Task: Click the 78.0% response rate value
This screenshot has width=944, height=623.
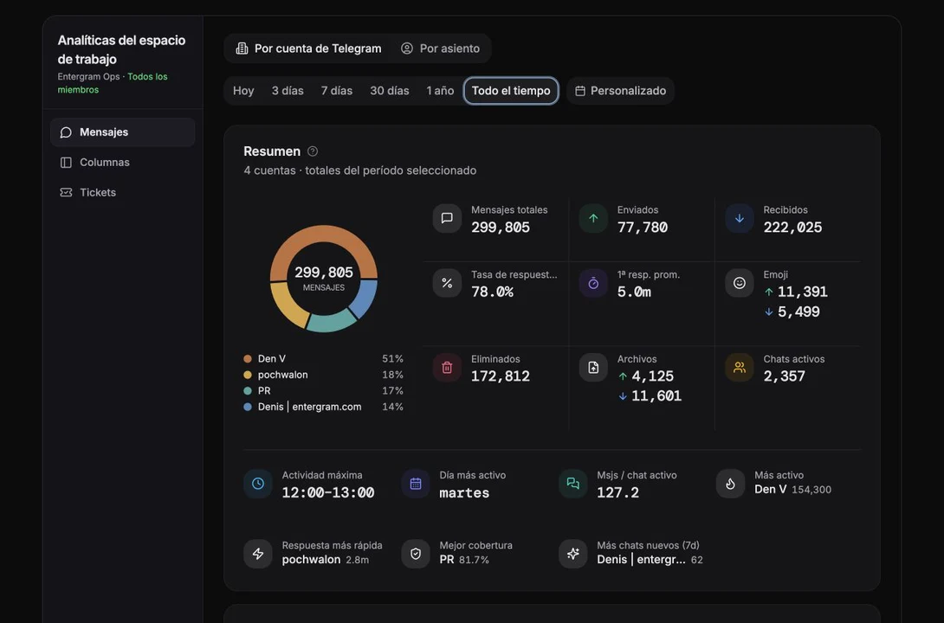Action: pyautogui.click(x=492, y=292)
